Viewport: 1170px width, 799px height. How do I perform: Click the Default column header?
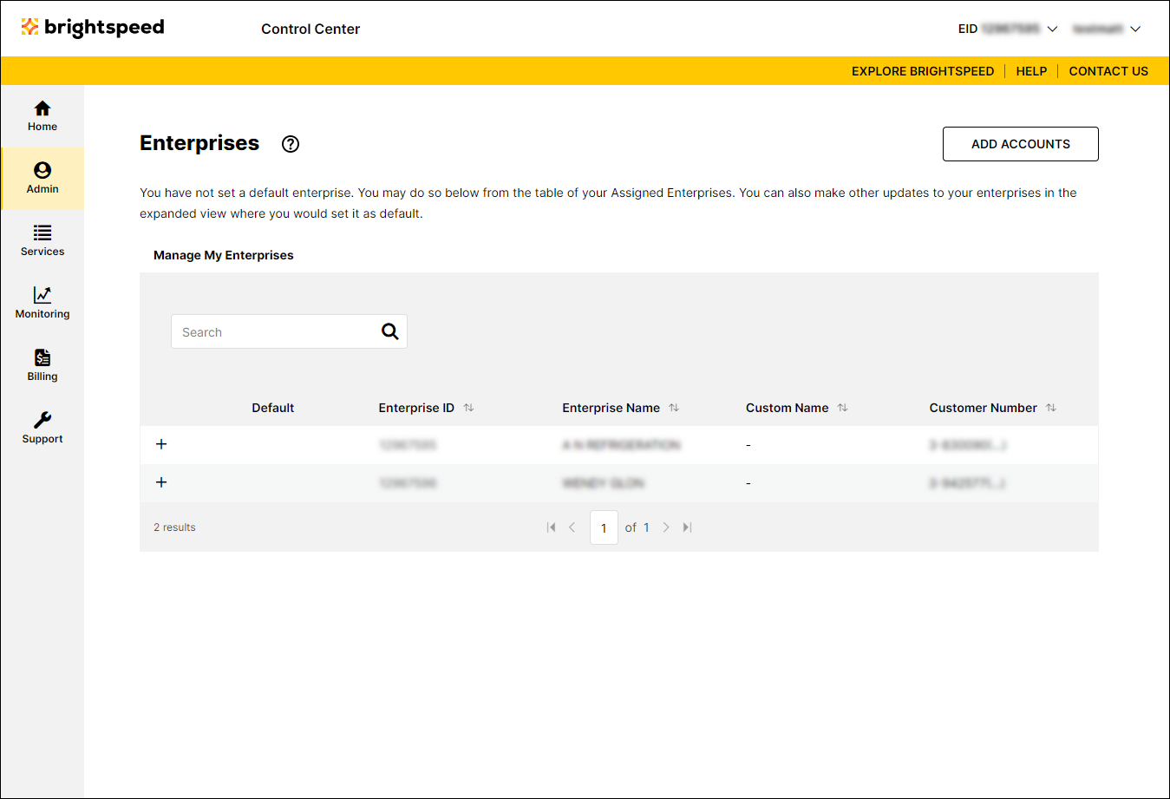[x=273, y=408]
